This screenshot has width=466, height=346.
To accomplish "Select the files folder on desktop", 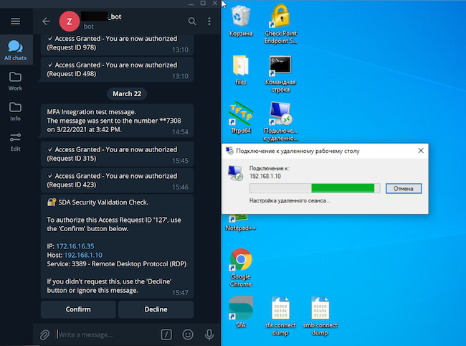I will [x=241, y=70].
